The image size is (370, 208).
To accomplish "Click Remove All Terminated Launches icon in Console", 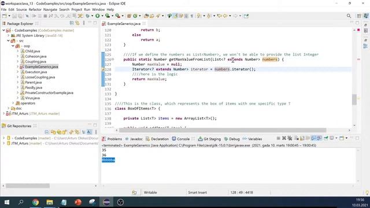I will pos(290,138).
